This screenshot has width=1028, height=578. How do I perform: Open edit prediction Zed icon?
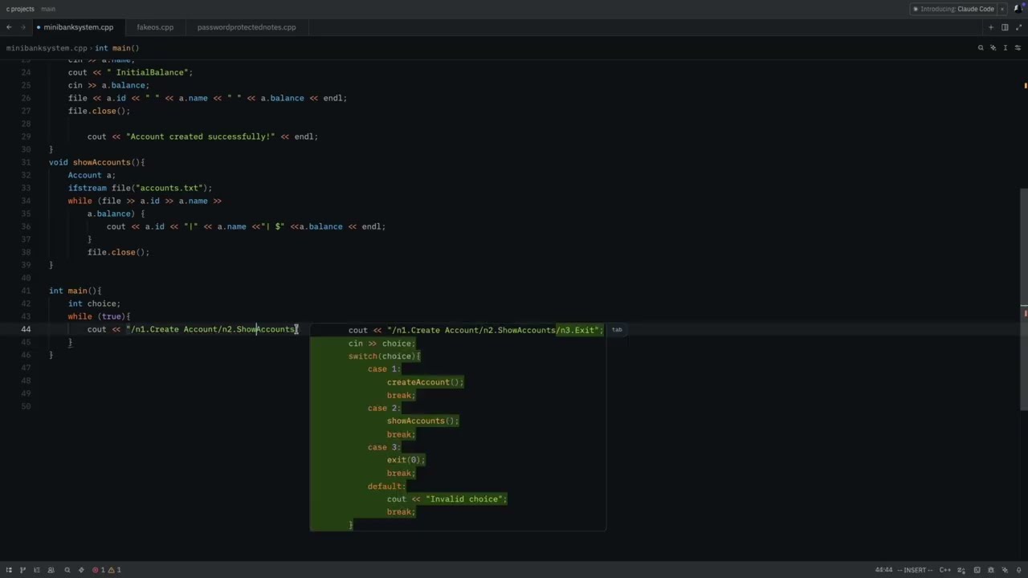(x=961, y=570)
